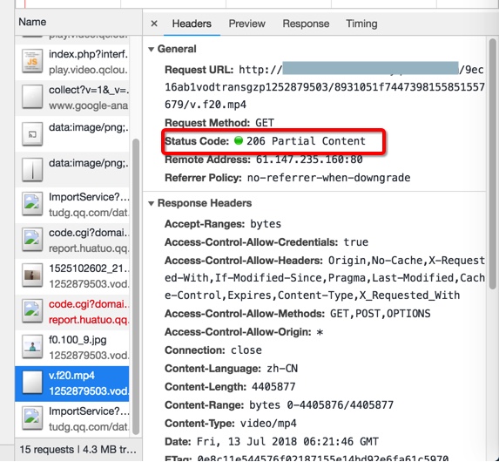Image resolution: width=499 pixels, height=462 pixels.
Task: Select the highlighted v.f20.mp4 request name
Action: 71,376
